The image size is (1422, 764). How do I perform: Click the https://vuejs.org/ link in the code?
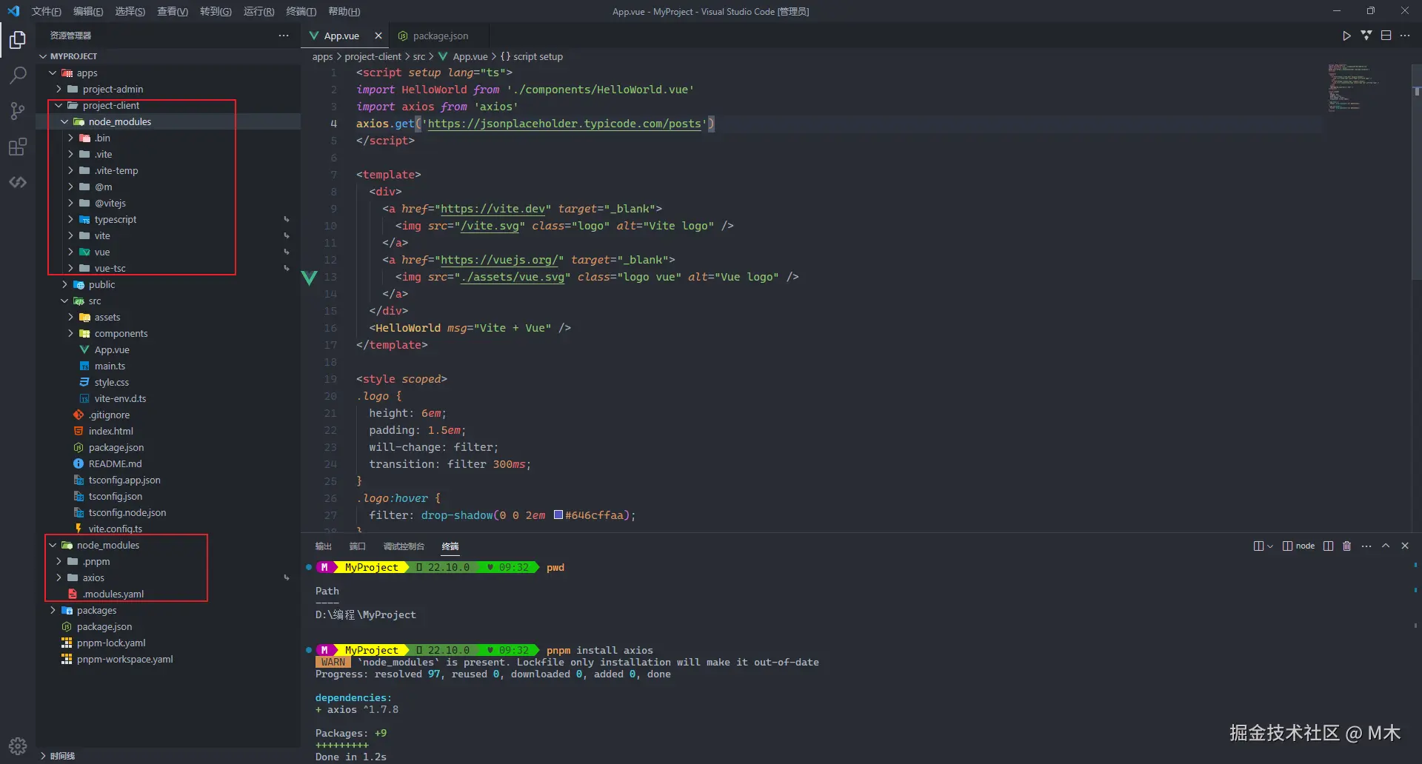click(502, 260)
